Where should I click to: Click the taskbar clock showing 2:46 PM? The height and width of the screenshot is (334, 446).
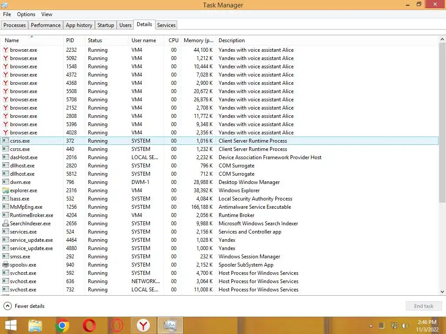coord(427,322)
